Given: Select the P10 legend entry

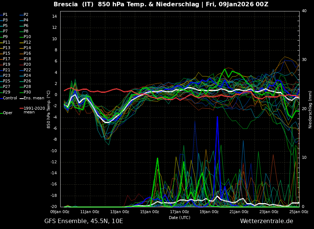Looking at the screenshot, I should tap(27, 37).
